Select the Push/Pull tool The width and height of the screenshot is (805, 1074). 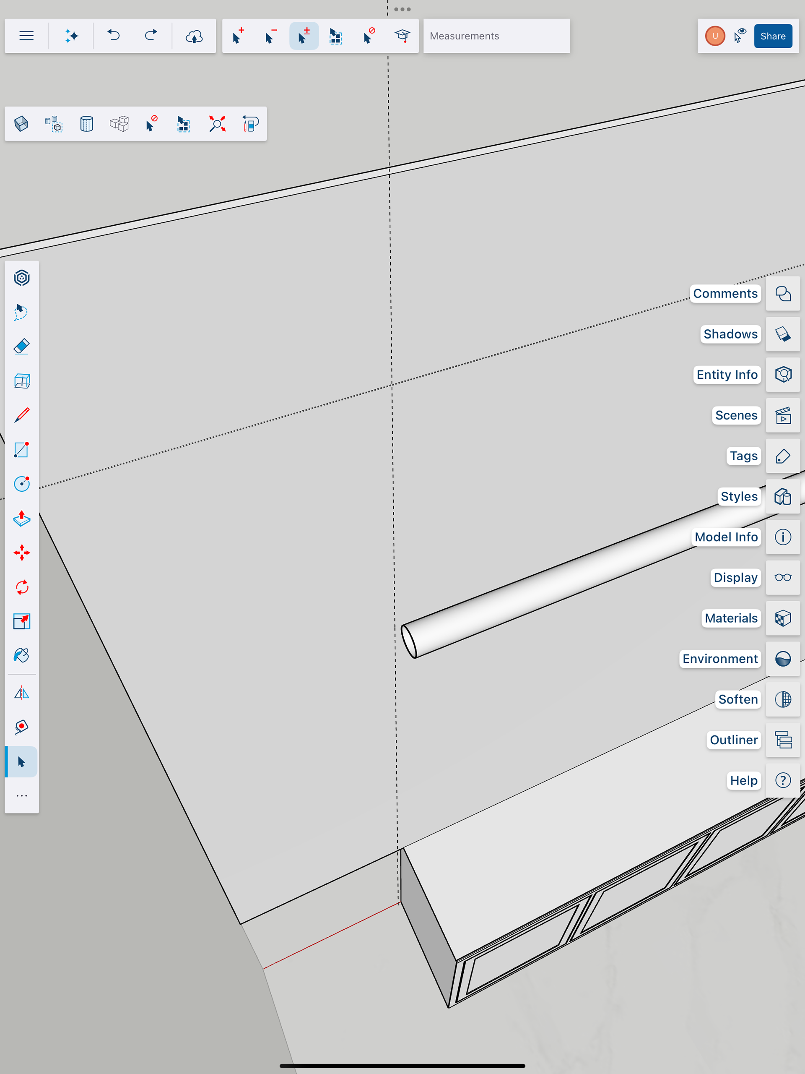point(22,519)
